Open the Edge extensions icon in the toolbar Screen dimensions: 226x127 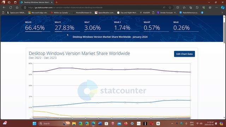[210, 7]
